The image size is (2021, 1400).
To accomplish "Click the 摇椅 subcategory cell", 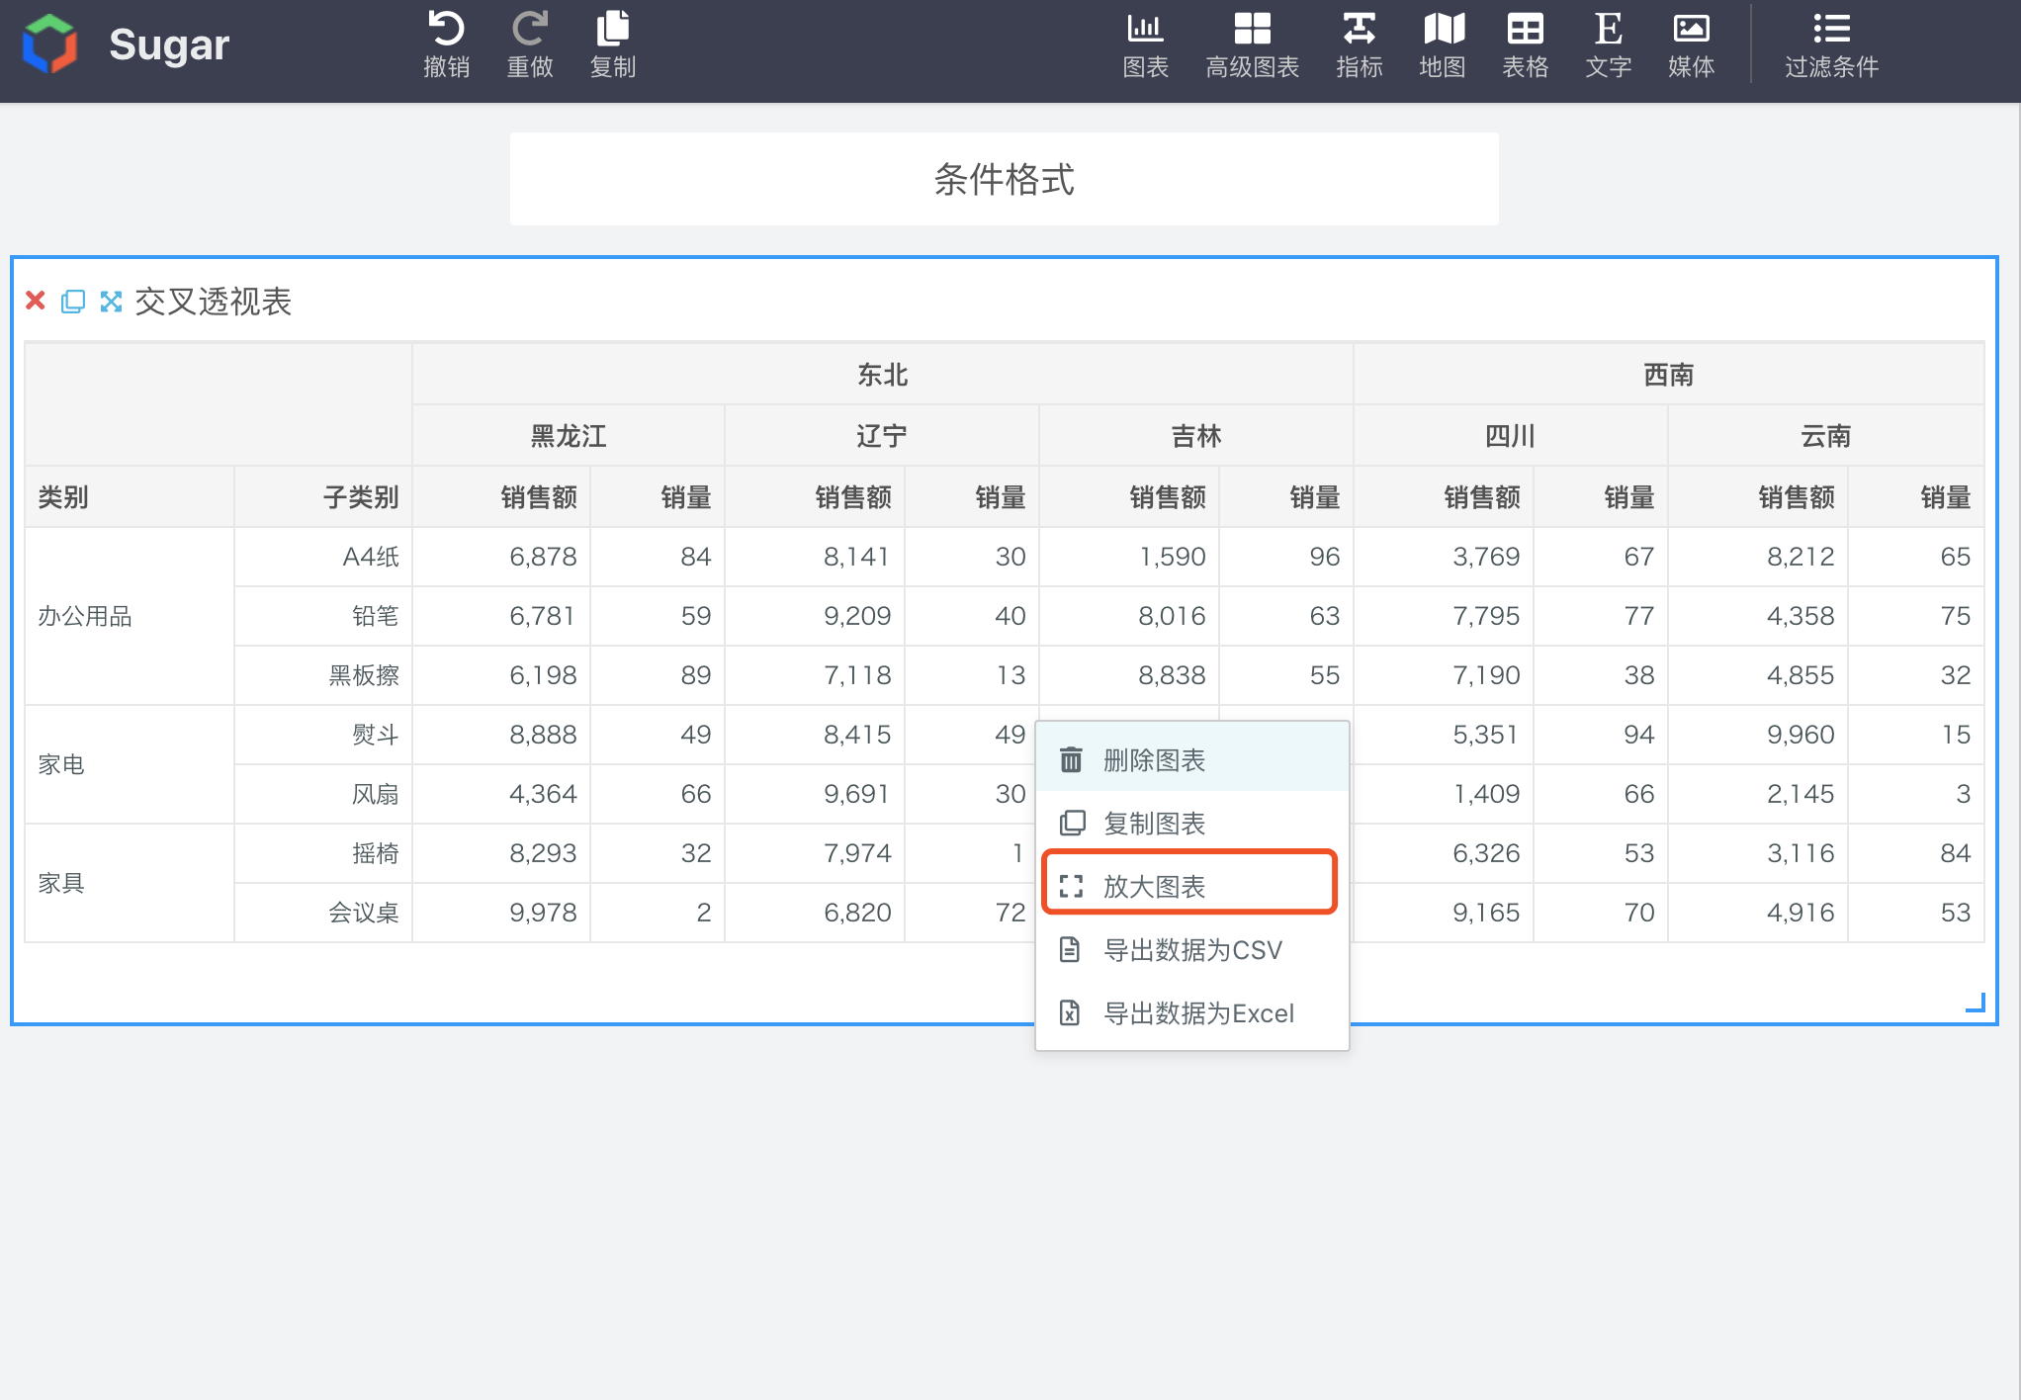I will 323,853.
